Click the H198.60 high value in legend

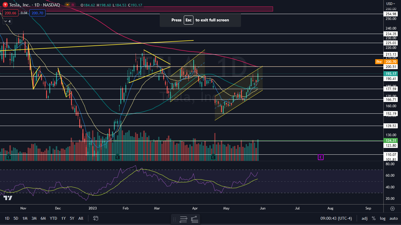104,5
